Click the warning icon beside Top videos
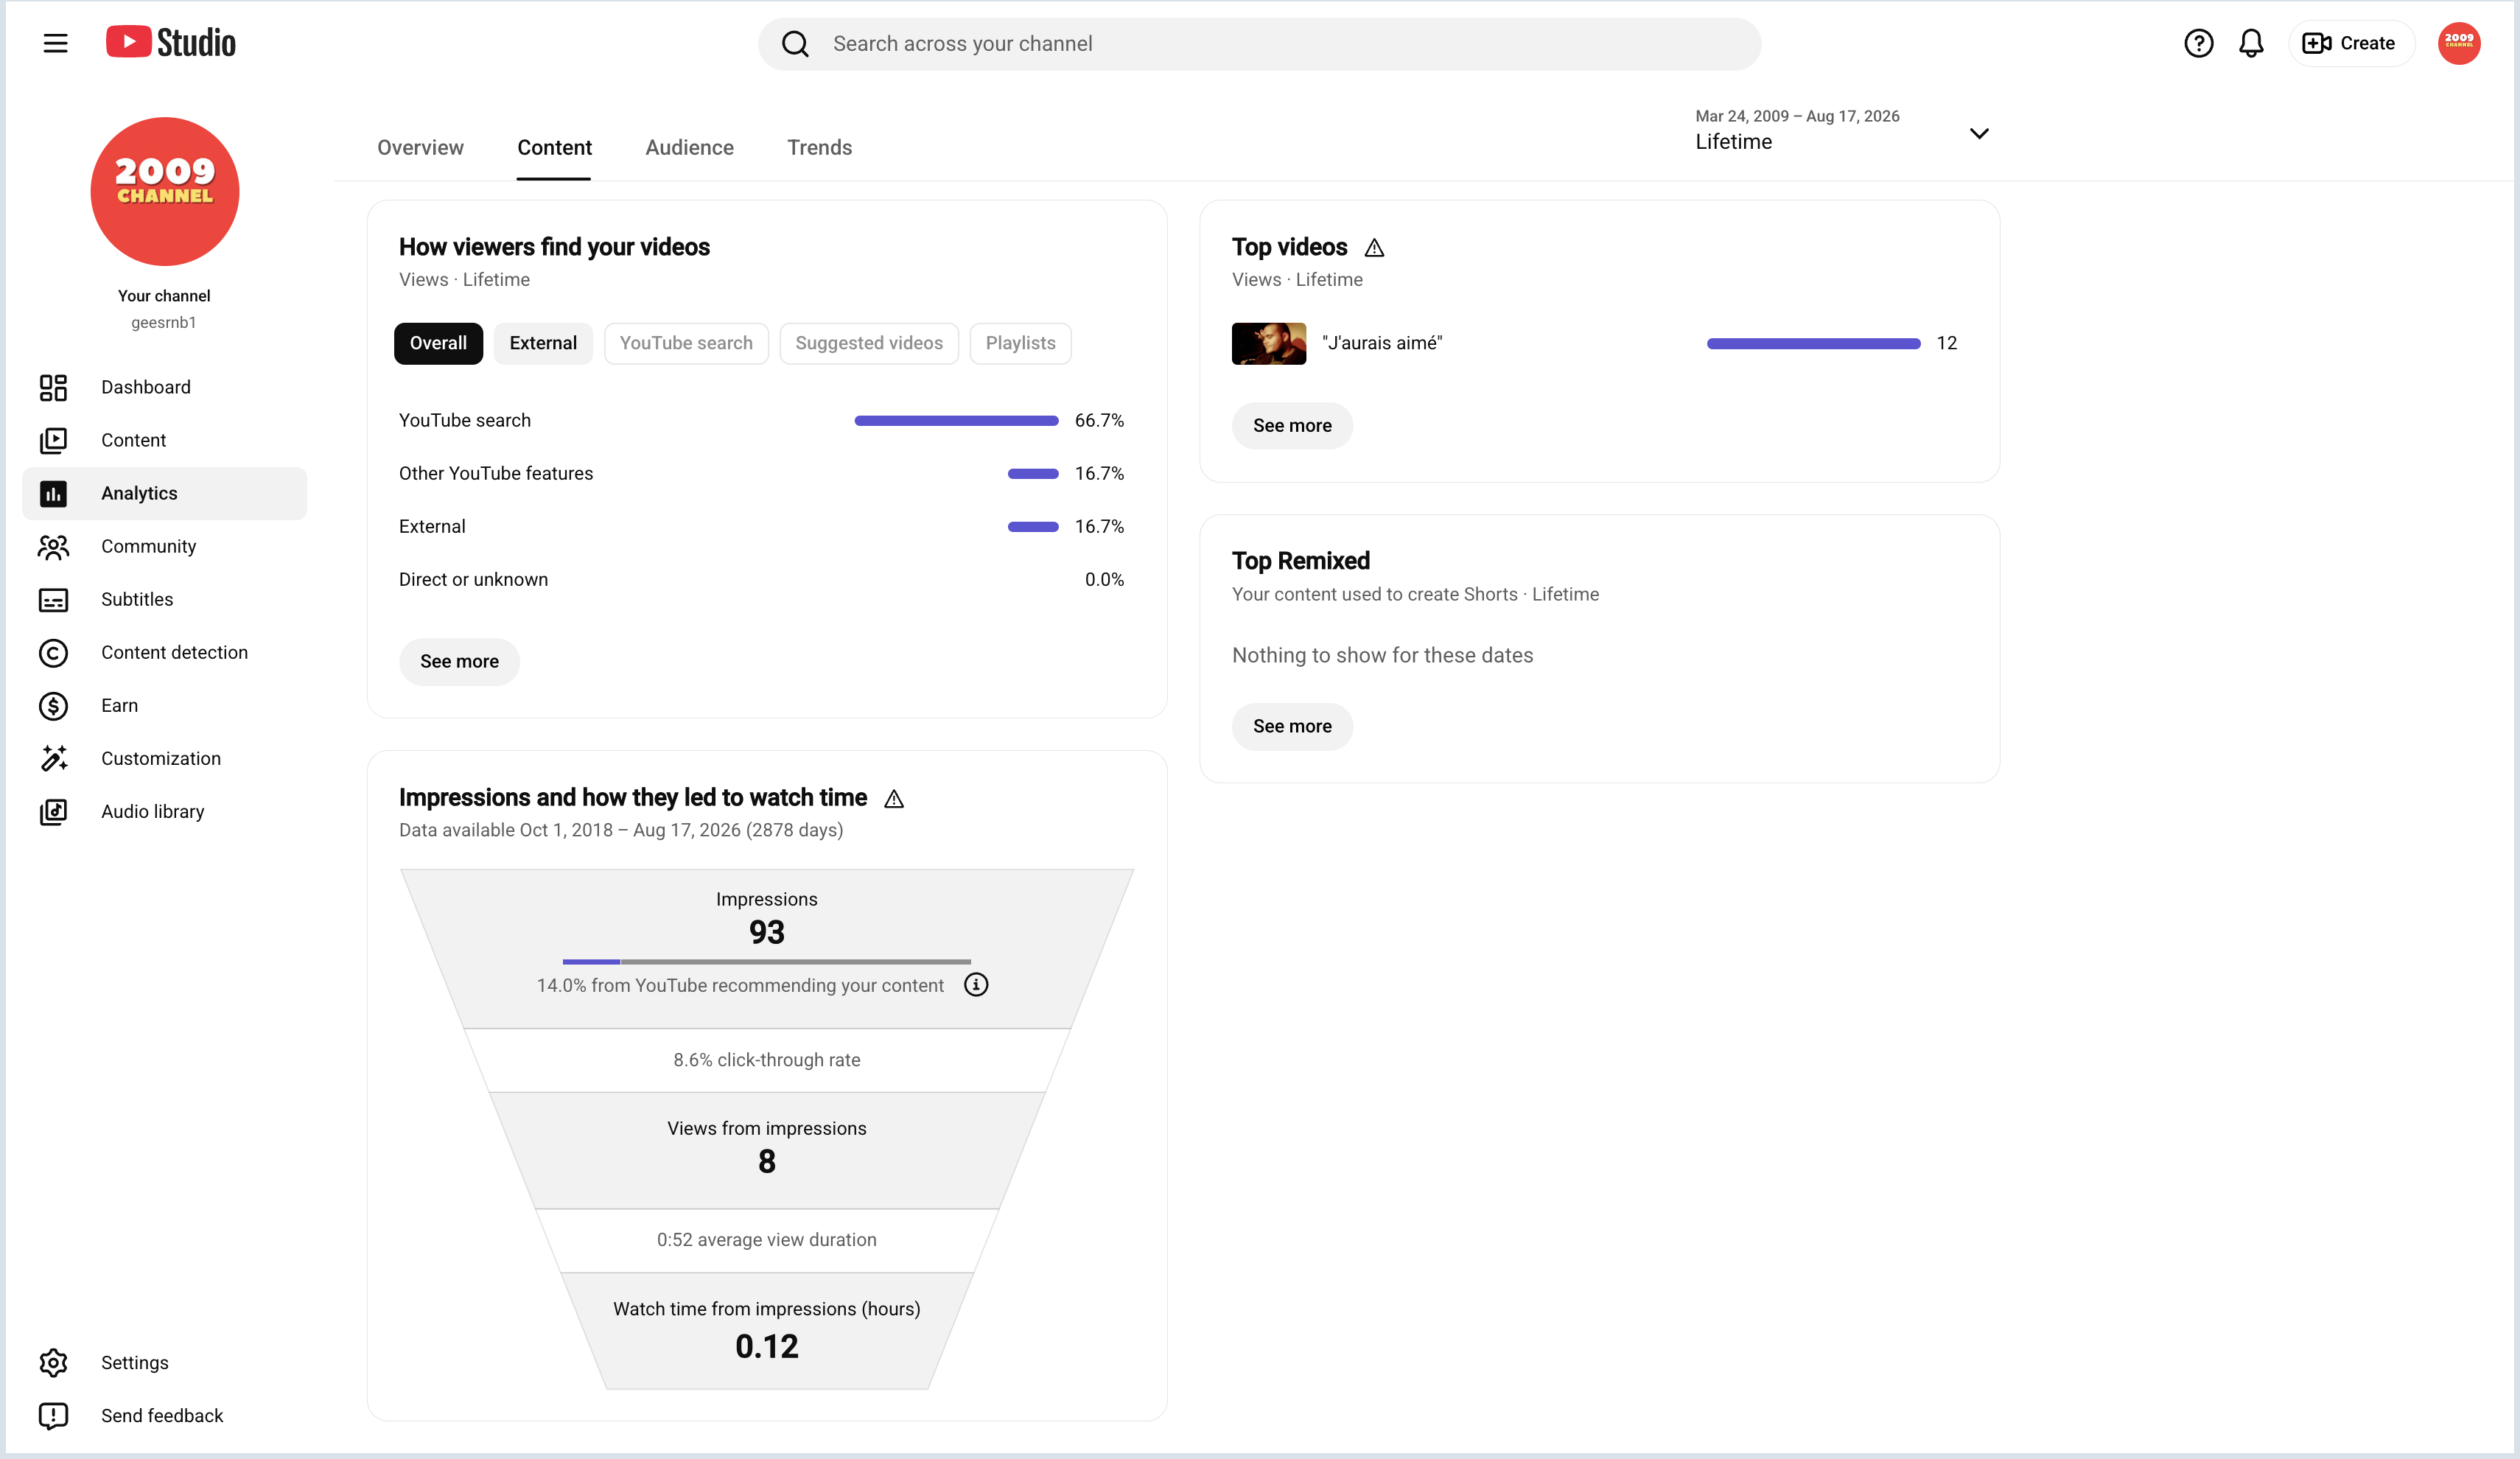 click(1374, 247)
